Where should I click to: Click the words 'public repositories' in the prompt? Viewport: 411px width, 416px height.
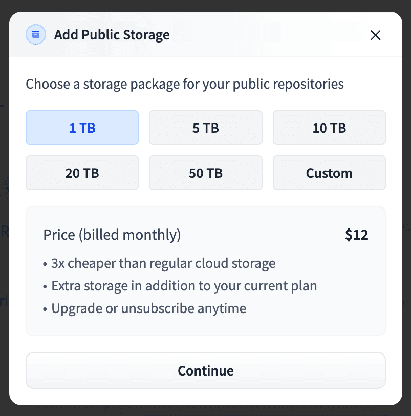pyautogui.click(x=288, y=84)
